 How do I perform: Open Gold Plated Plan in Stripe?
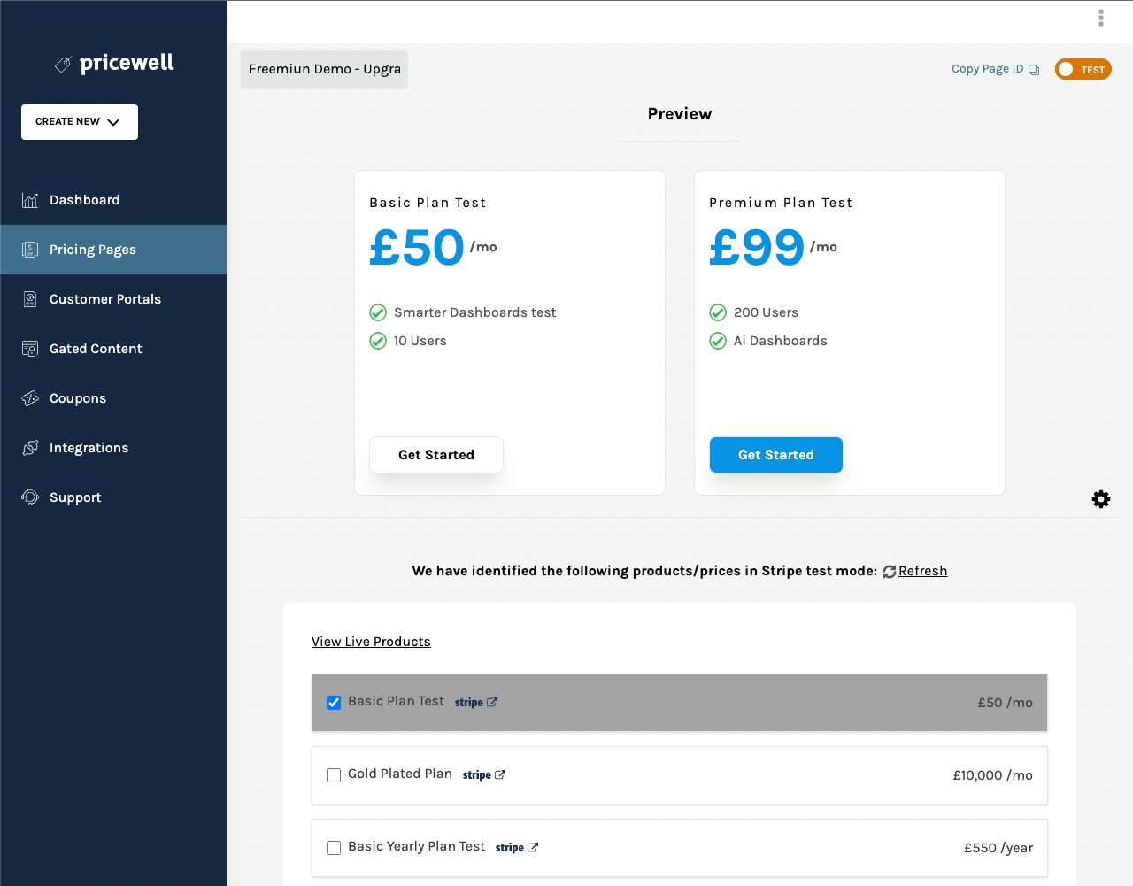tap(484, 774)
